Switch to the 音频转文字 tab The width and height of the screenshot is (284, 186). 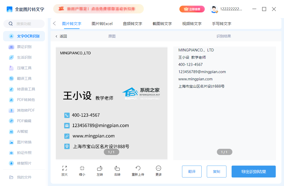tap(132, 24)
